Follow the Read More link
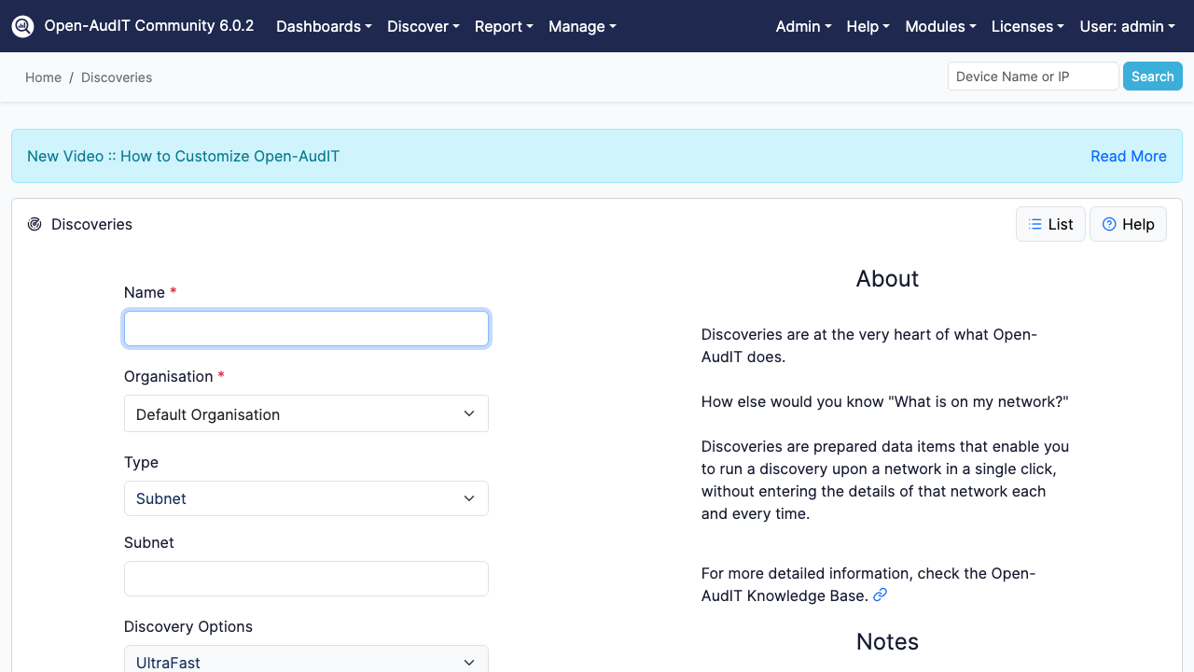Screen dimensions: 1194x672 [x=1128, y=156]
